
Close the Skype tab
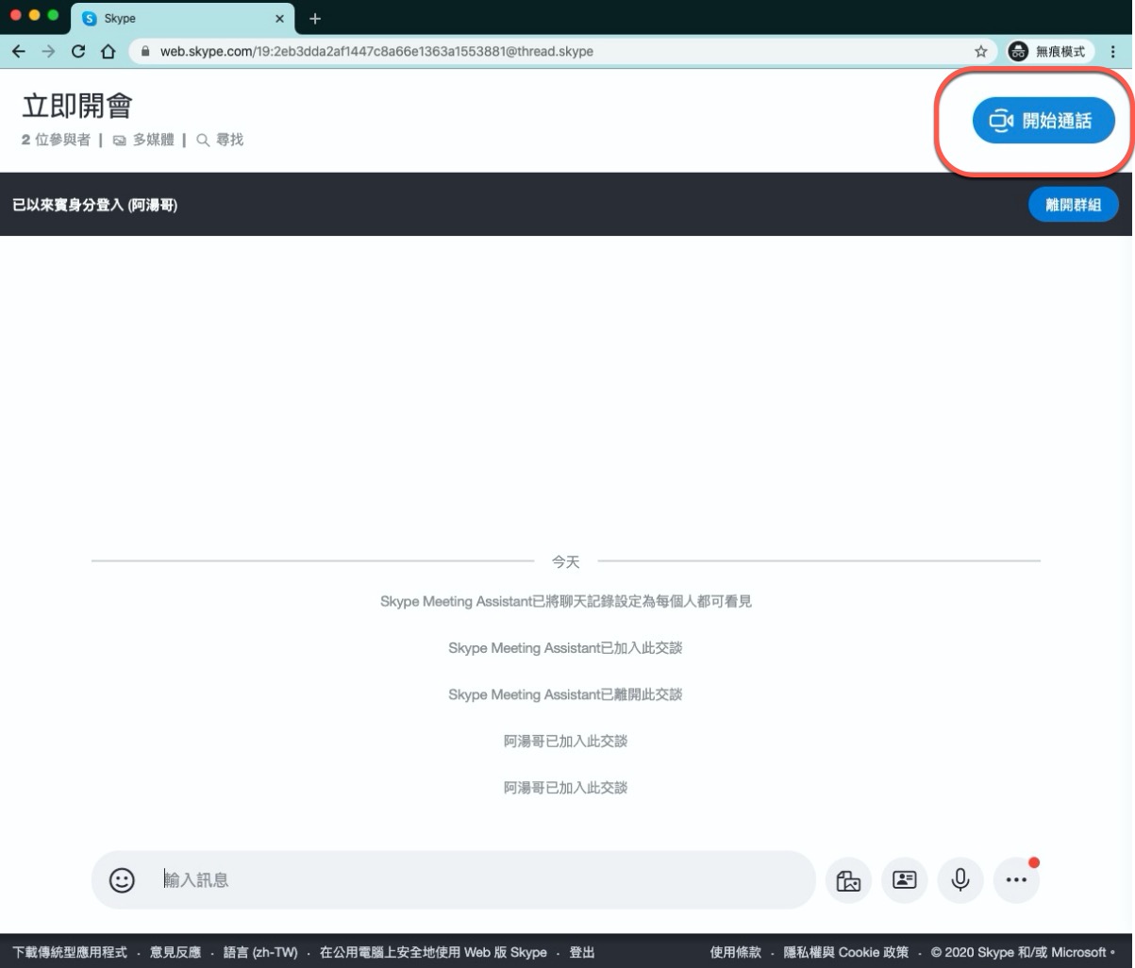tap(279, 19)
